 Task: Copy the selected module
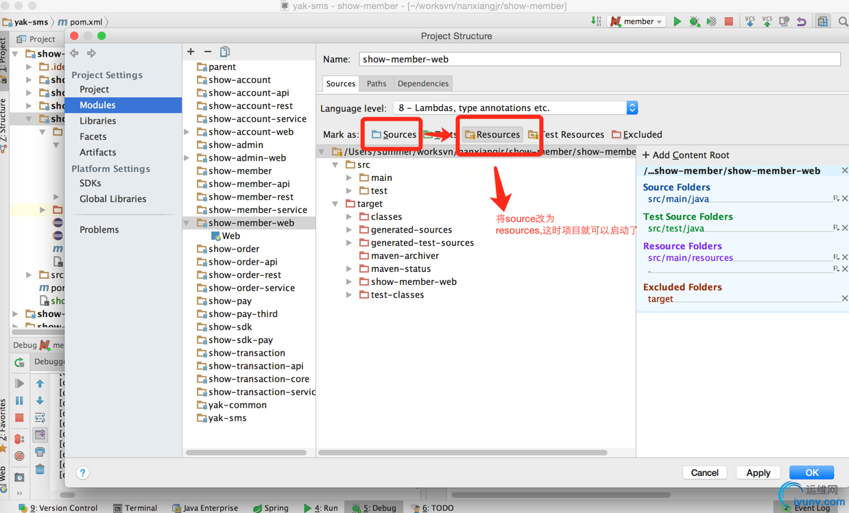(x=225, y=52)
